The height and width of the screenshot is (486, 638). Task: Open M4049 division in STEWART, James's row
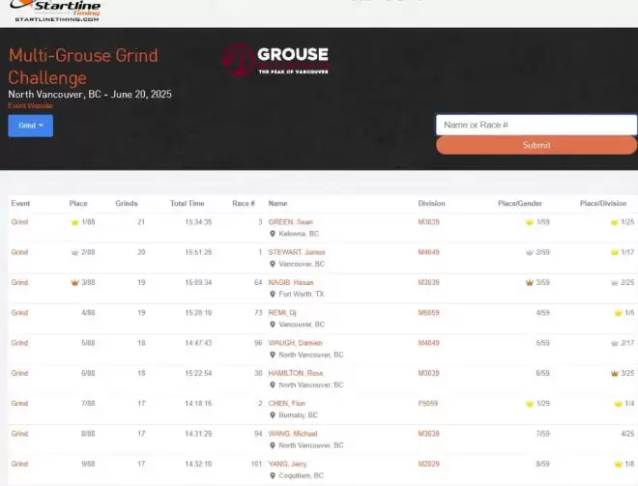(429, 252)
